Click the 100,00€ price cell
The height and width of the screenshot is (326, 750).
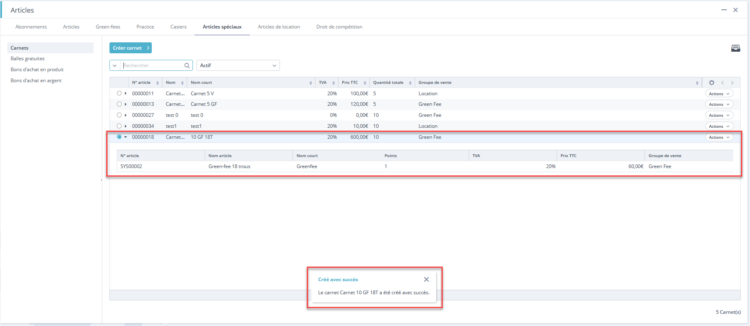click(359, 94)
